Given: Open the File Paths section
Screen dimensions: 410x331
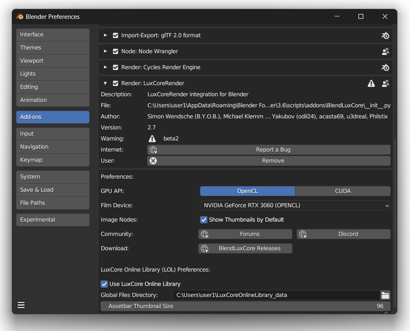Looking at the screenshot, I should pos(53,203).
